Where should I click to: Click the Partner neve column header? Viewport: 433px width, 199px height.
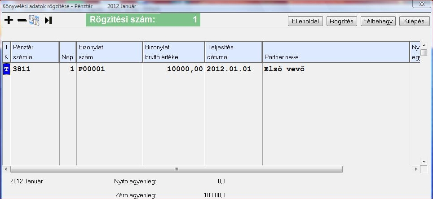pos(336,52)
